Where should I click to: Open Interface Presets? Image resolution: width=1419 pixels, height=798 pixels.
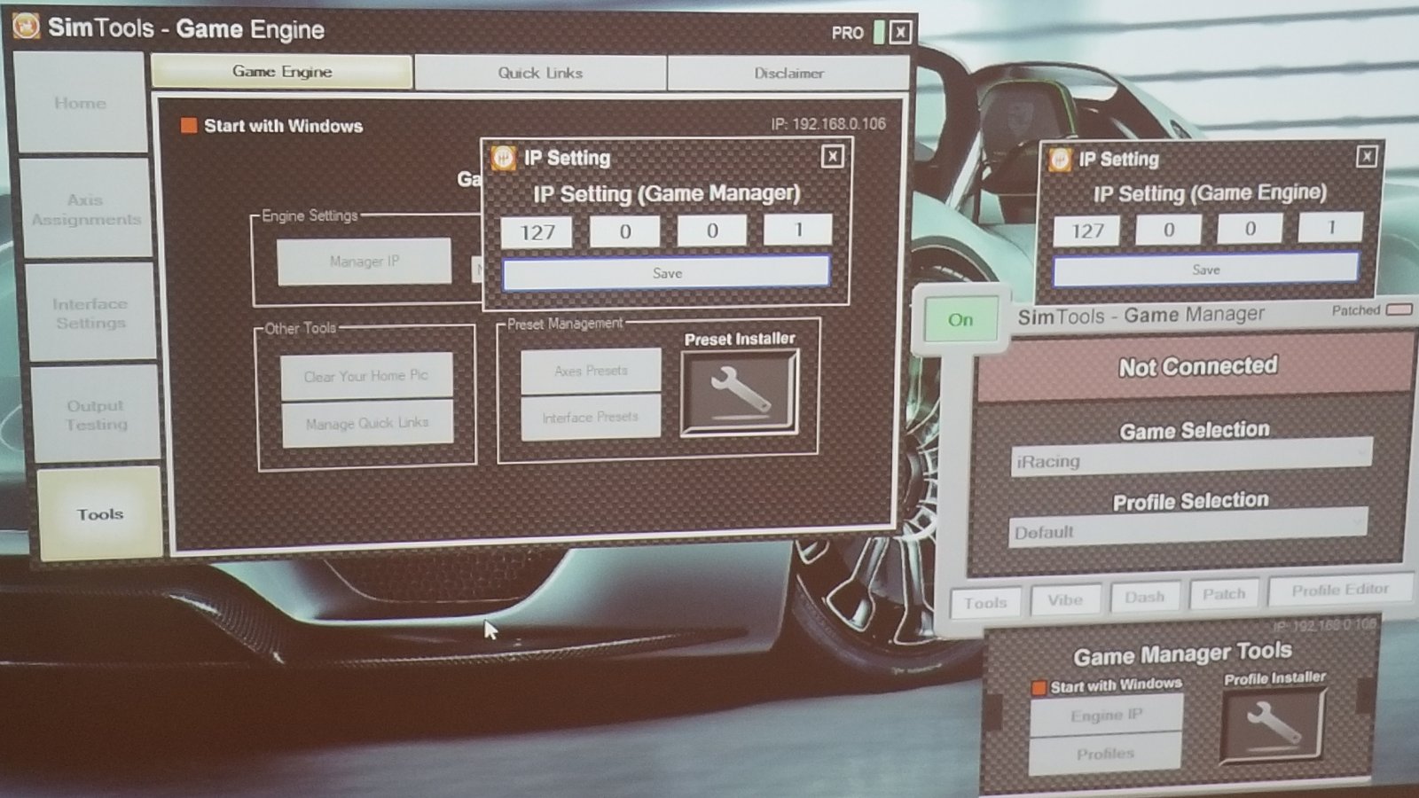click(591, 417)
